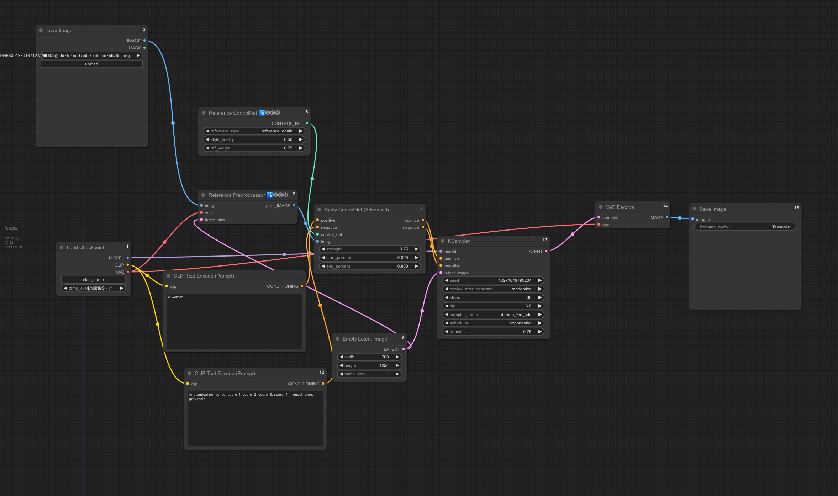Screen dimensions: 838x496
Task: Change reference_type reference_adain selection
Action: pyautogui.click(x=254, y=131)
